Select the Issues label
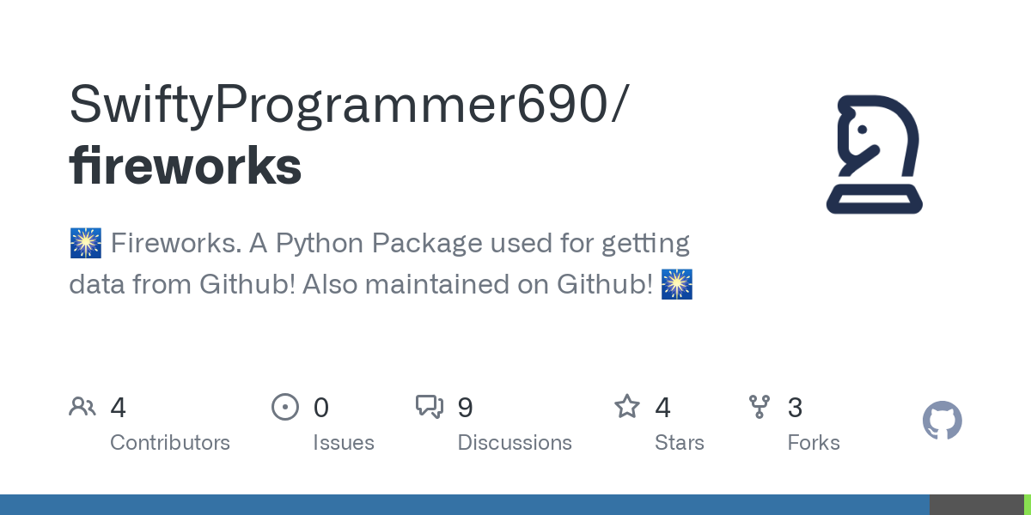The image size is (1031, 515). 344,443
